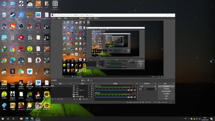Click the 退出 exit button in Controls
This screenshot has height=121, width=215.
click(166, 99)
